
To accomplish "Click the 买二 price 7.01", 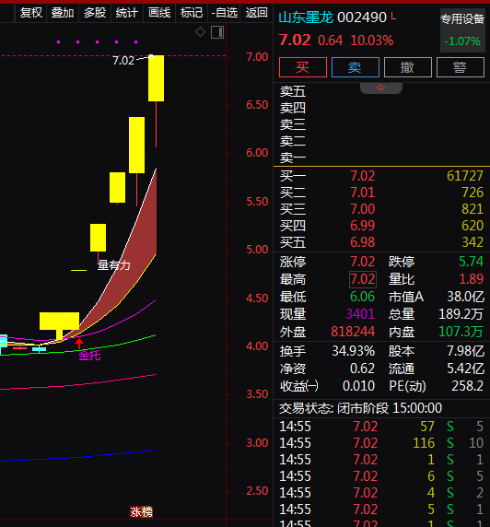I will [x=362, y=193].
